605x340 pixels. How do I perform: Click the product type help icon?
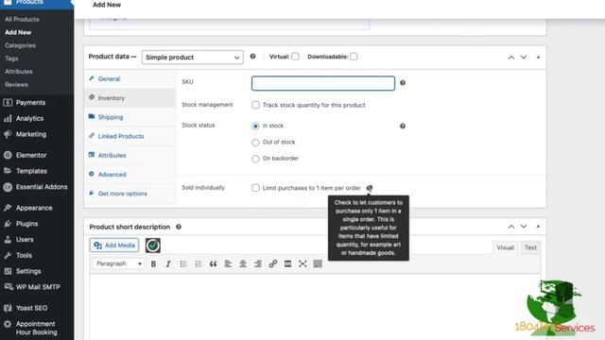pos(252,57)
